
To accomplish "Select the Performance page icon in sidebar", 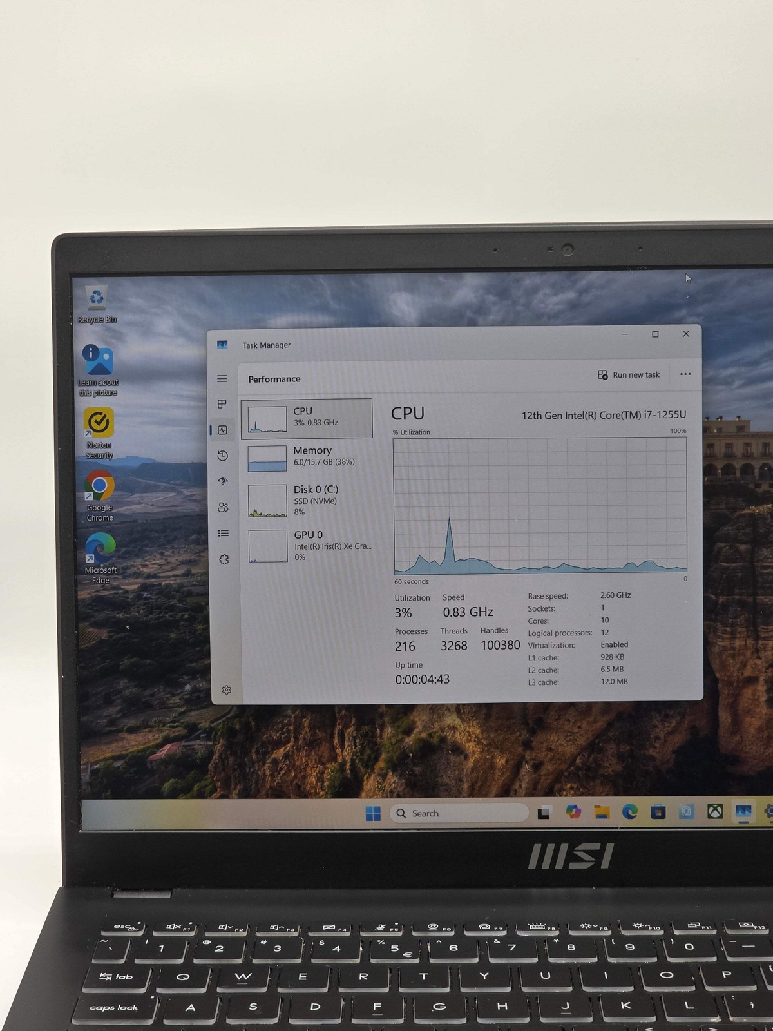I will [x=223, y=430].
